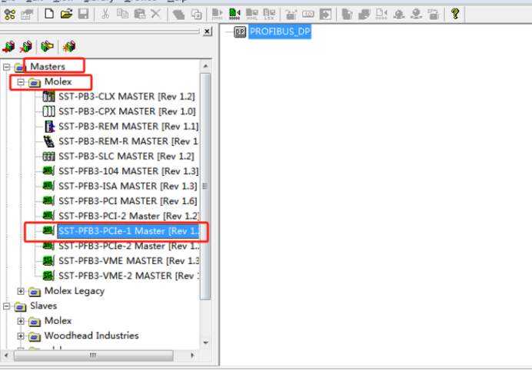Open help with the question mark icon
This screenshot has width=532, height=370.
coord(455,14)
